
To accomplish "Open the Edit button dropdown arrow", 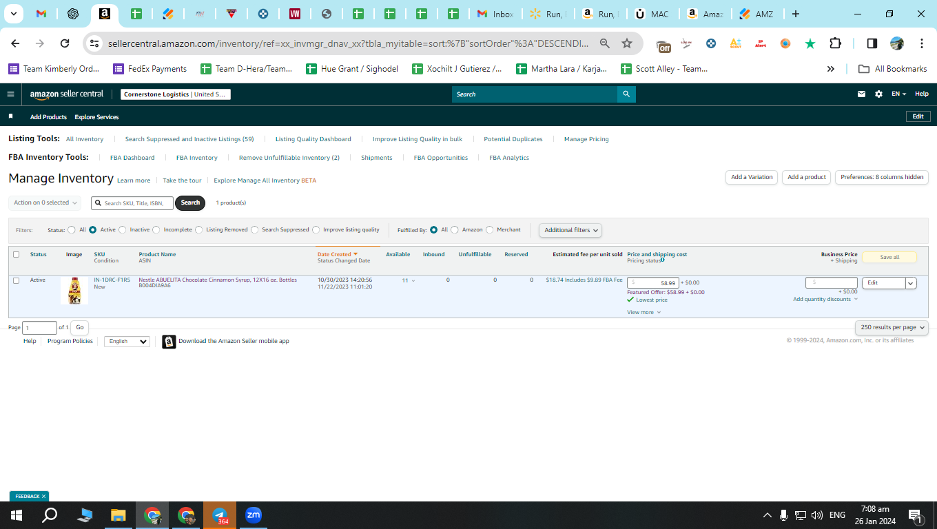I will coord(911,283).
